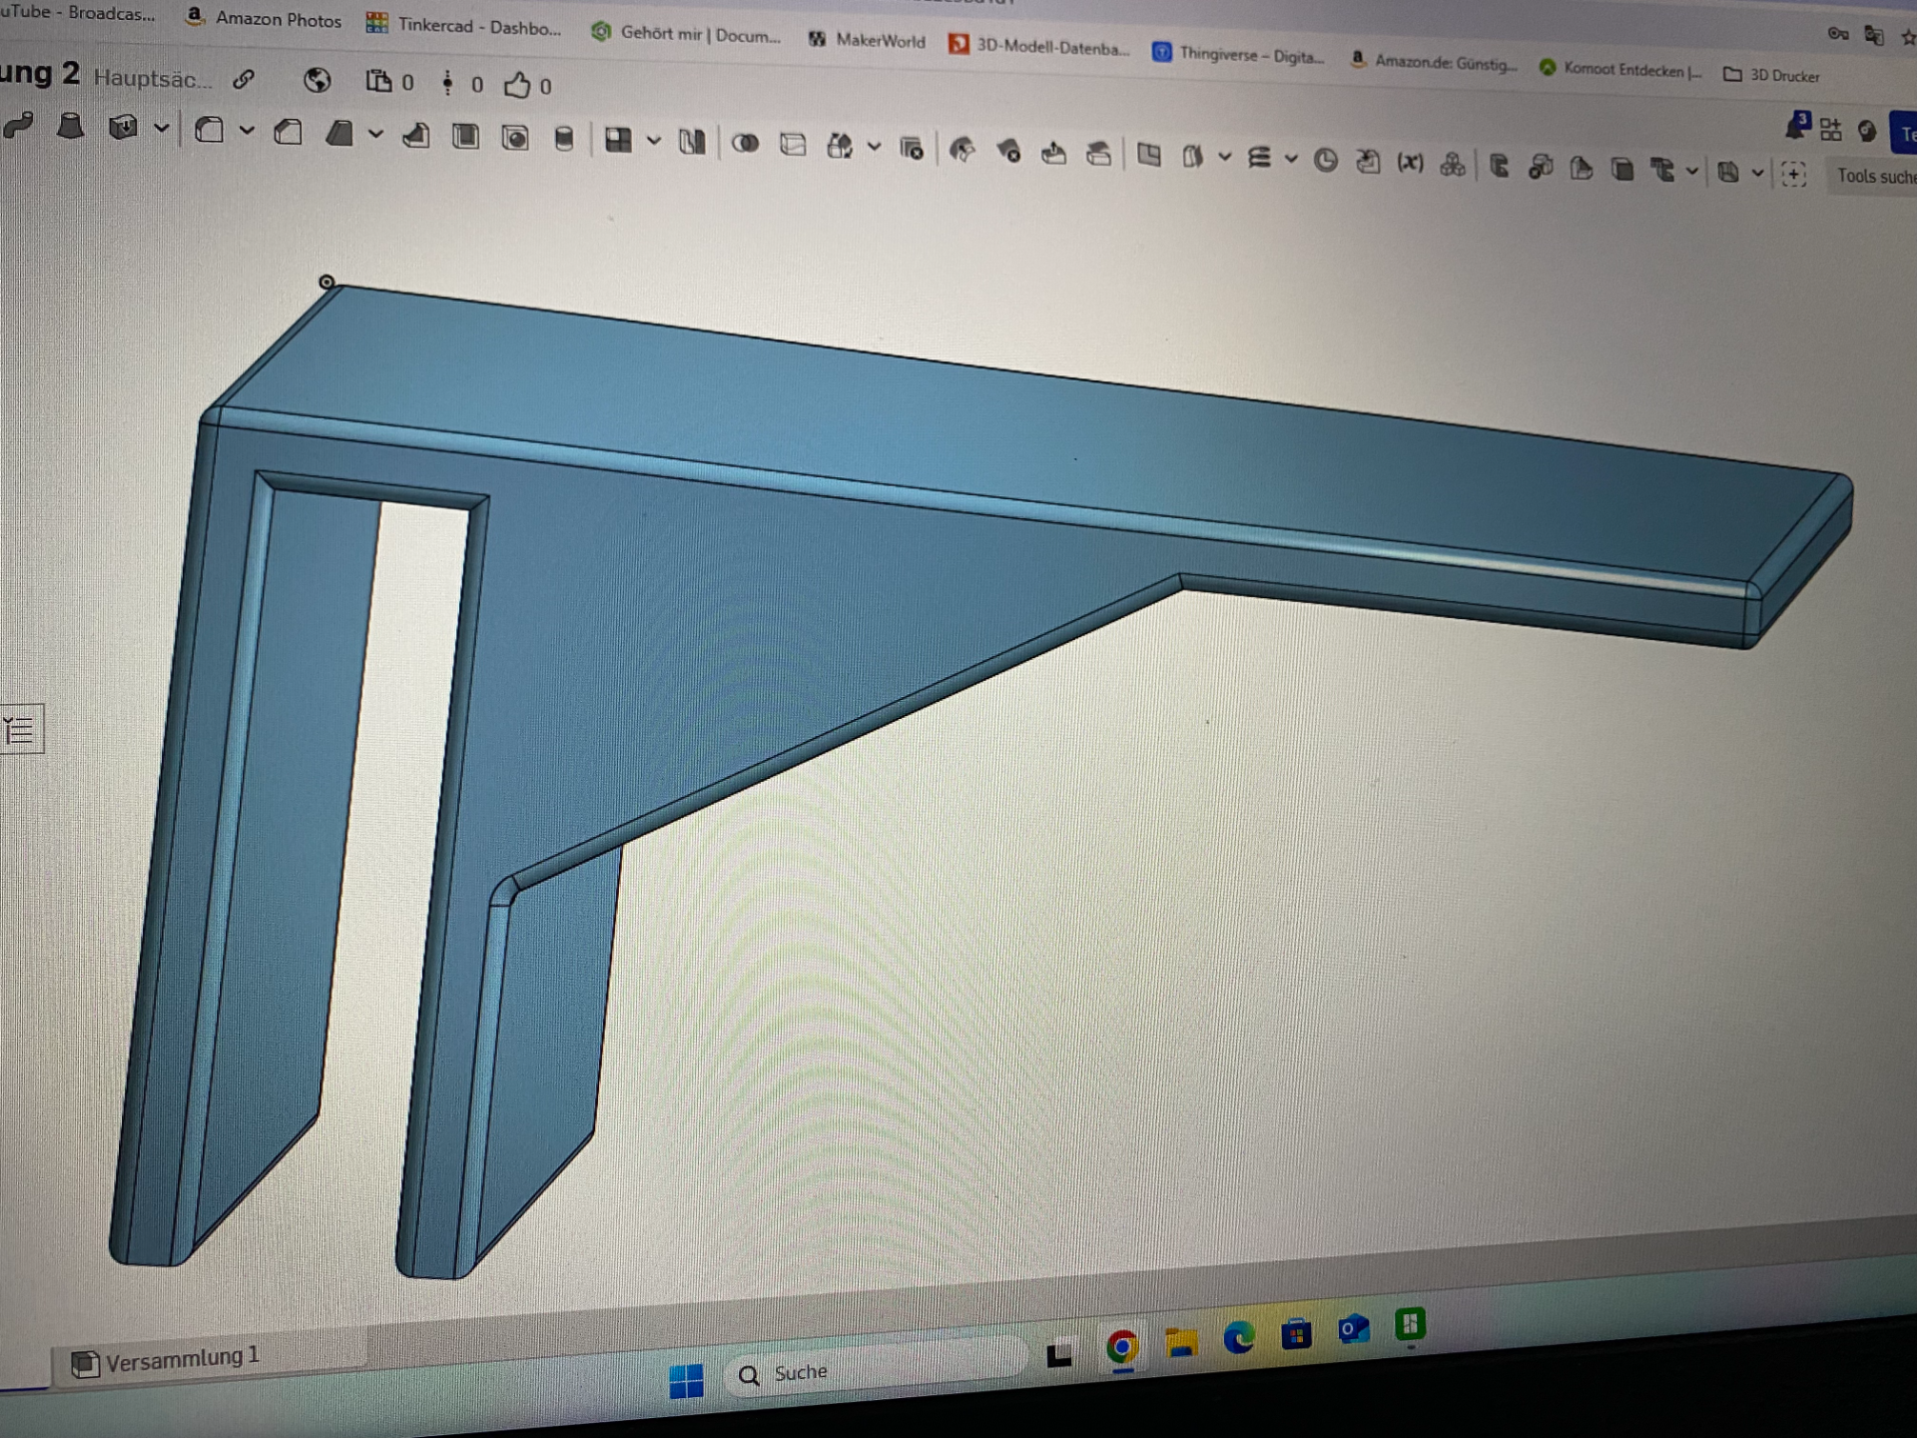Select the Derived import tool
The image size is (1917, 1438).
(x=1368, y=162)
